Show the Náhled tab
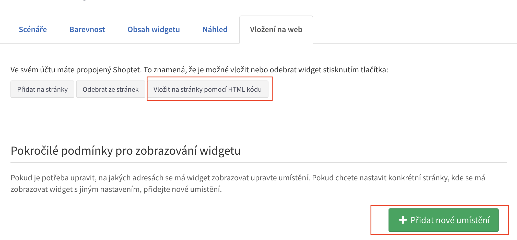 pos(215,30)
